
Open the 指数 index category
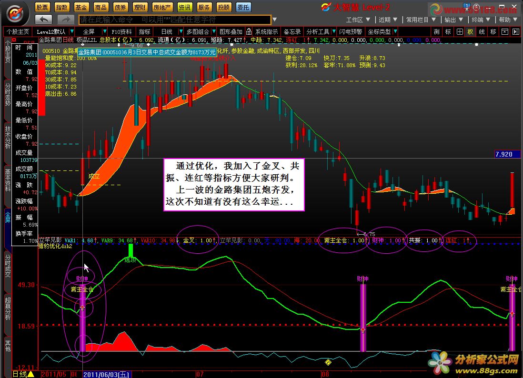pos(62,7)
